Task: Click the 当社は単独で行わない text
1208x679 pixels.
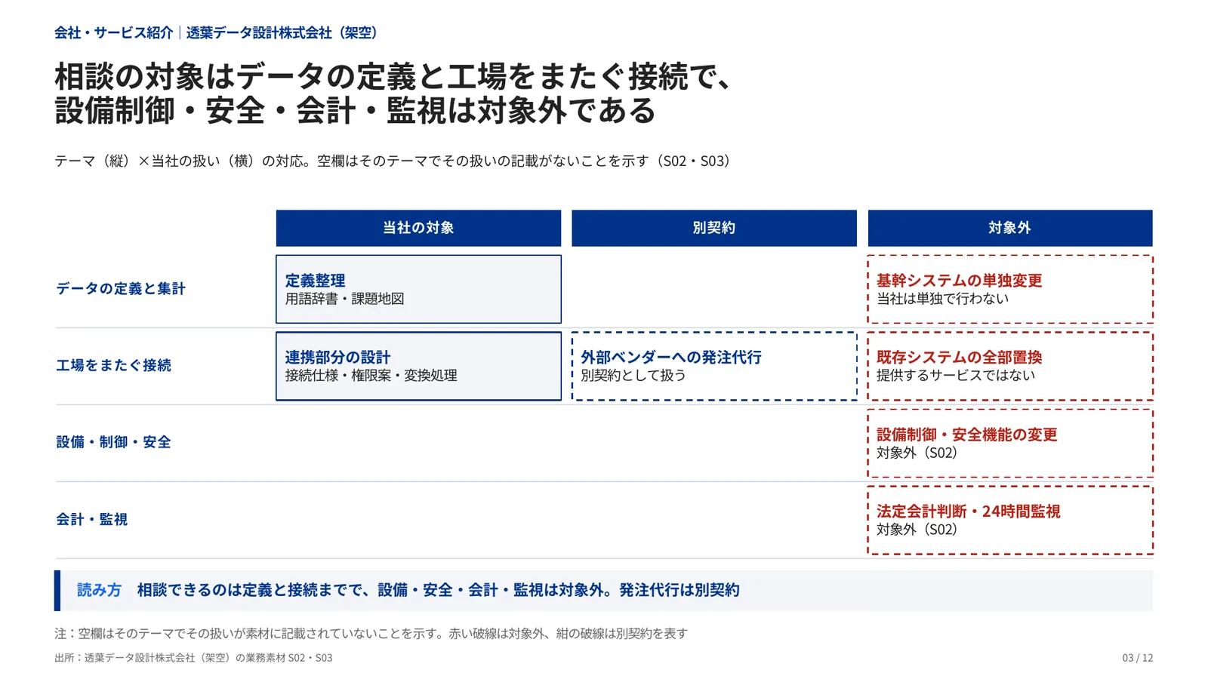Action: coord(943,299)
